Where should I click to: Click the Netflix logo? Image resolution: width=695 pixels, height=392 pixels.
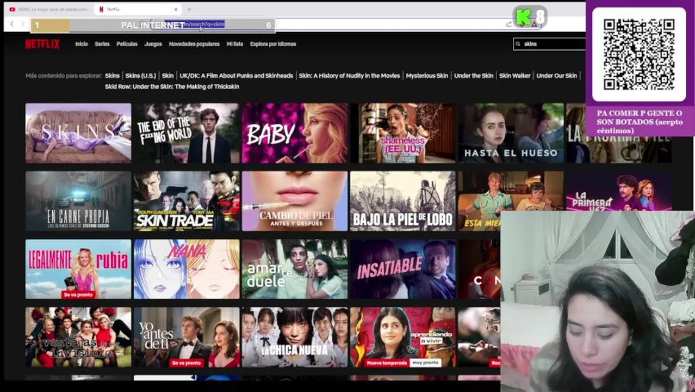pos(42,44)
